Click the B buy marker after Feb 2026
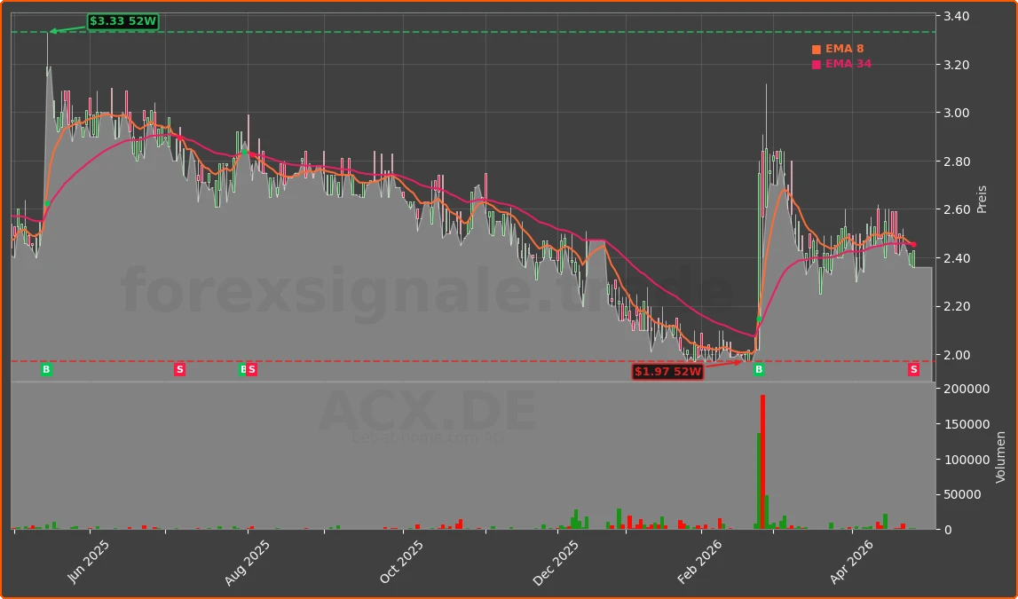Screen dimensions: 1018x599 coord(758,369)
